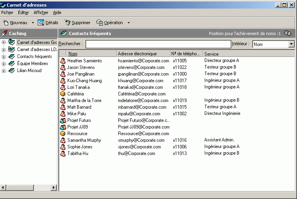This screenshot has height=199, width=297.
Task: Click Martha de la Torre's person icon
Action: pyautogui.click(x=63, y=100)
